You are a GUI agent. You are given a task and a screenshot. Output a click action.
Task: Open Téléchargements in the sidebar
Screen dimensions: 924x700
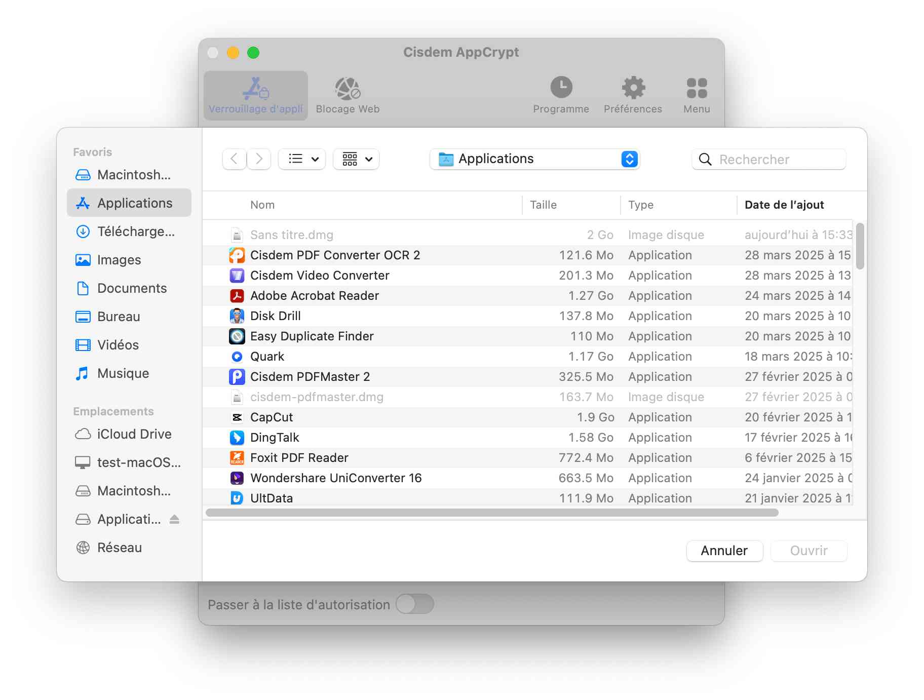click(x=129, y=231)
